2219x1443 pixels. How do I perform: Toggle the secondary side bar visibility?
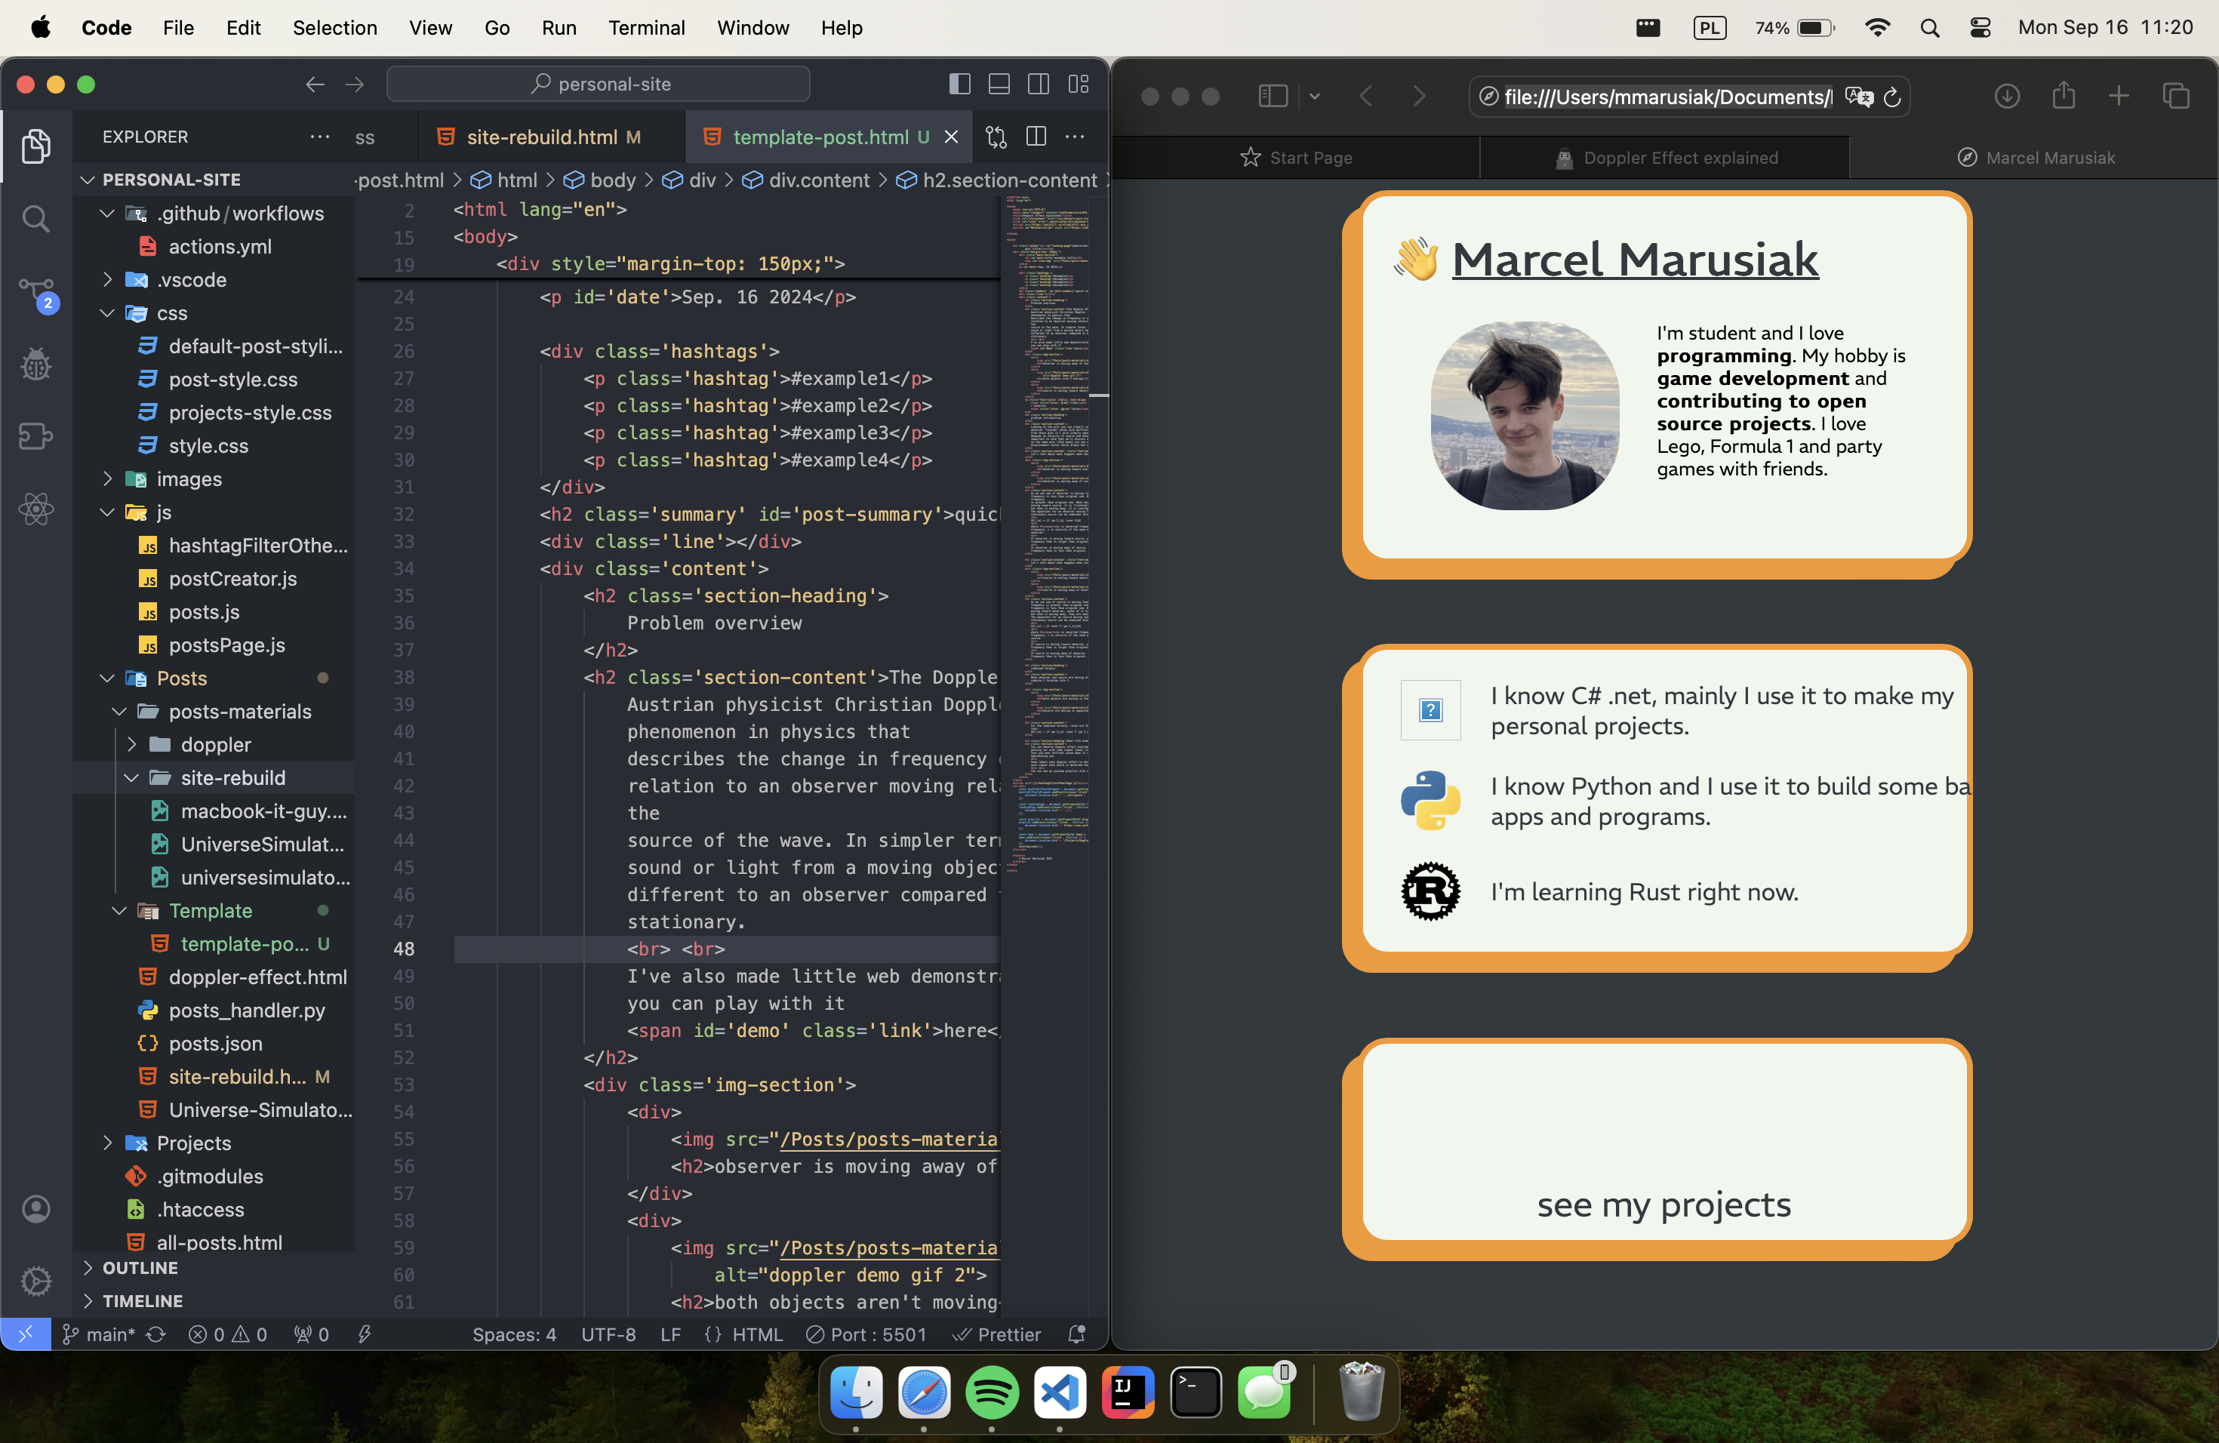(x=1038, y=84)
